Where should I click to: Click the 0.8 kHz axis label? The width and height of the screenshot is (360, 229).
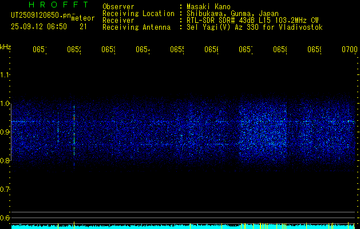pyautogui.click(x=5, y=160)
